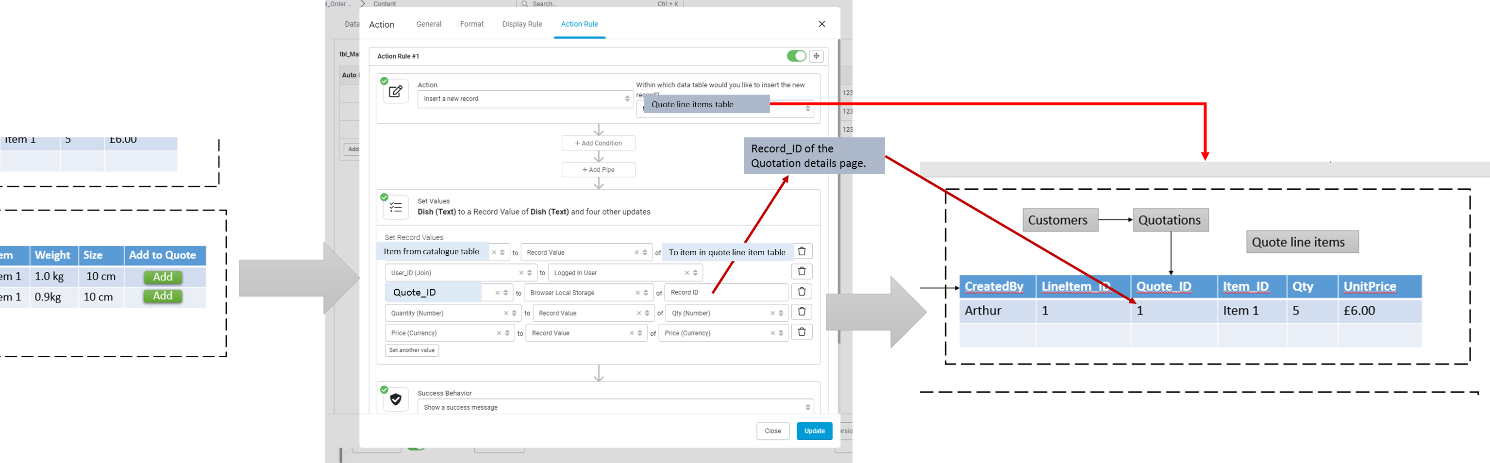
Task: Open the Record Value dropdown in Price row
Action: 640,333
